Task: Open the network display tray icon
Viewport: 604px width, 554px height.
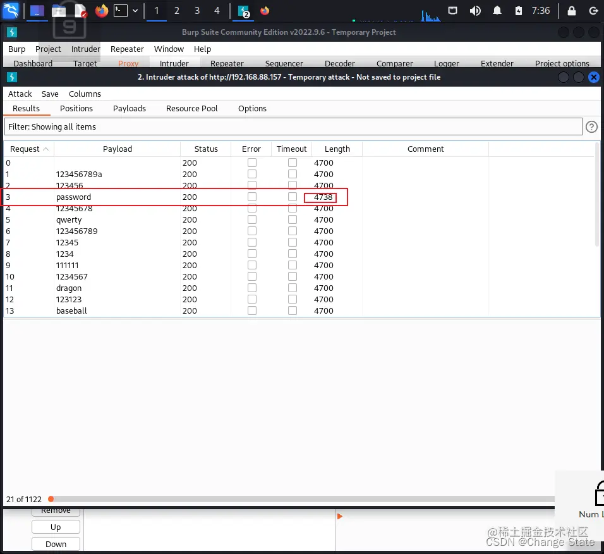Action: [x=452, y=10]
